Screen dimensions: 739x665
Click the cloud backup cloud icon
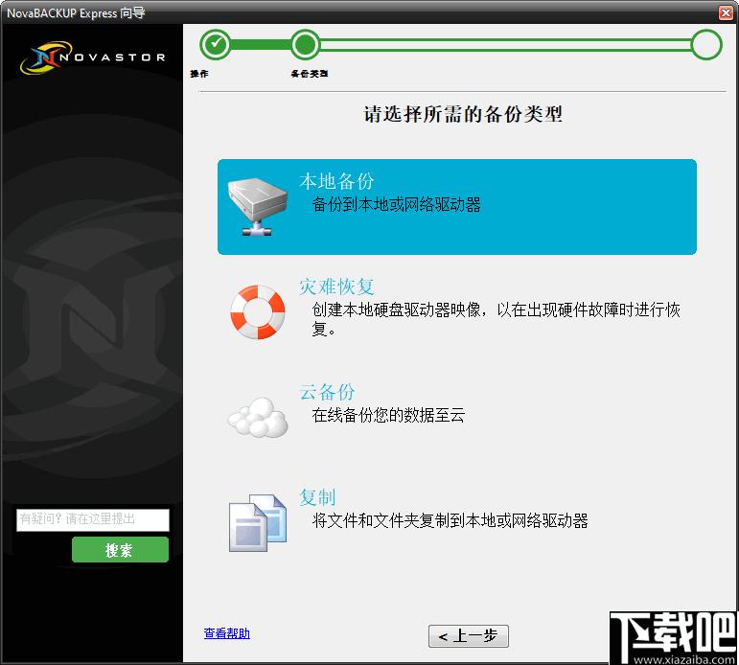click(258, 417)
